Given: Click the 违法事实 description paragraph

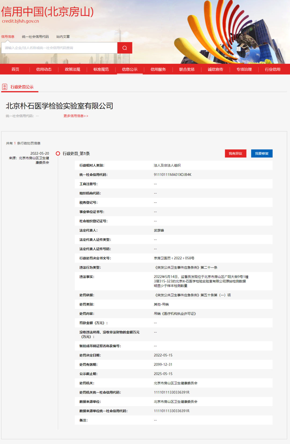Looking at the screenshot, I should (201, 281).
